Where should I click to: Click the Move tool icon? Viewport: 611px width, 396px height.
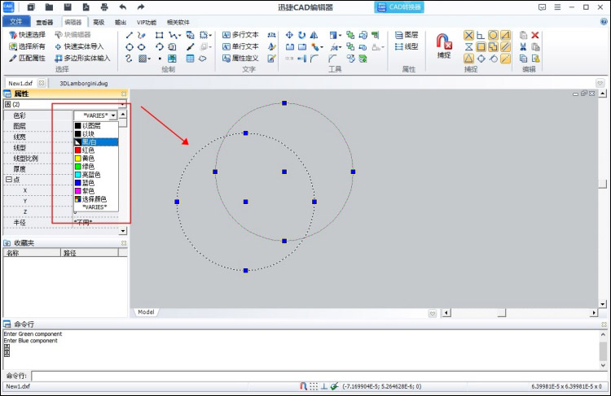pos(289,35)
